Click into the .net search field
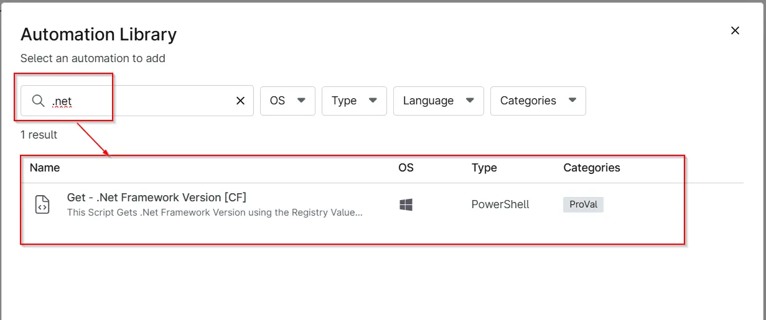 click(137, 101)
